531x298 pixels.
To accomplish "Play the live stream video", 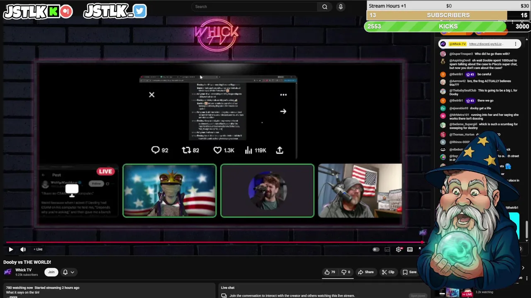I will pos(11,249).
